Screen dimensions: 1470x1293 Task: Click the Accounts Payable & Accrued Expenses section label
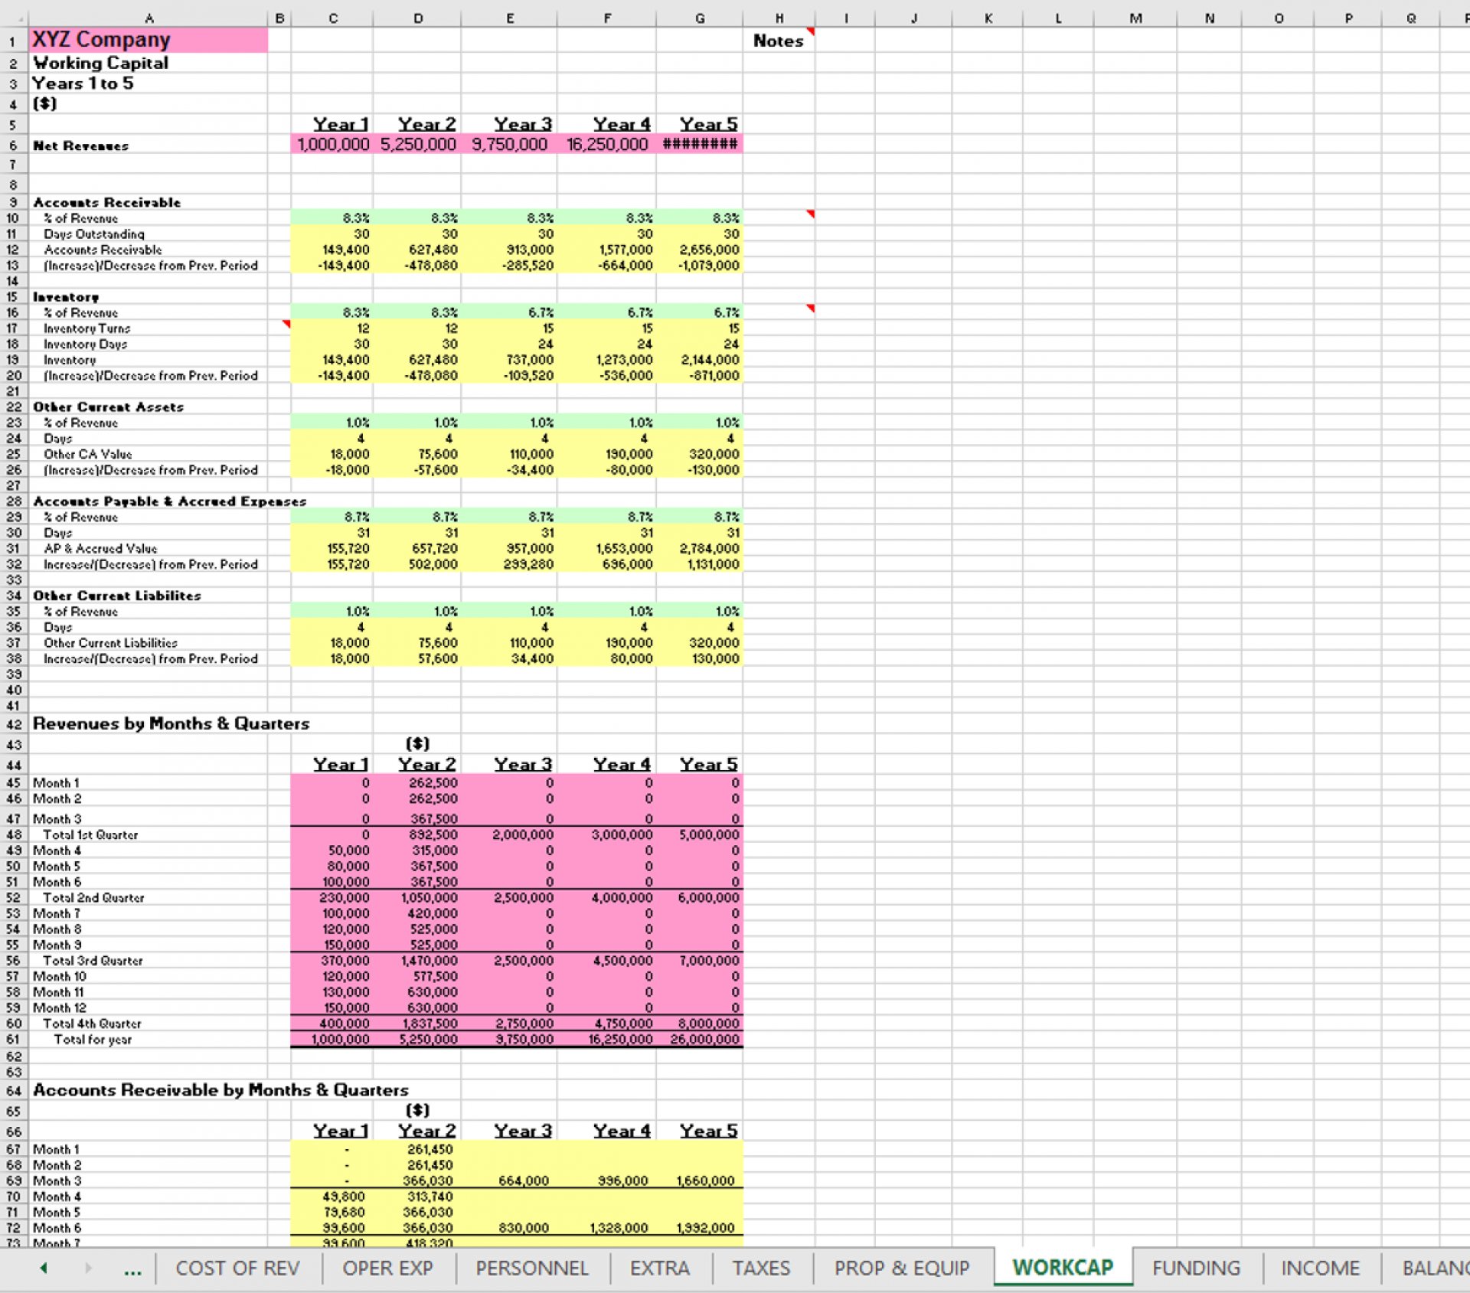click(169, 501)
